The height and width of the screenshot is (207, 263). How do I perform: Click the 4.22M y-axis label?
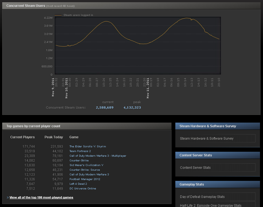[x=48, y=18]
